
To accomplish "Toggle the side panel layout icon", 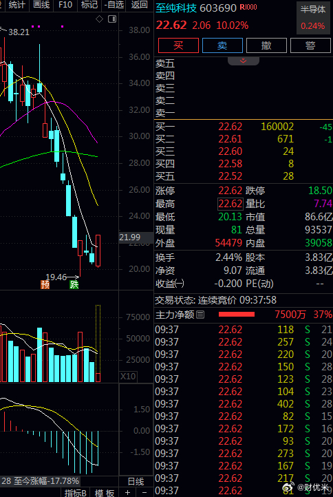I will (112, 19).
